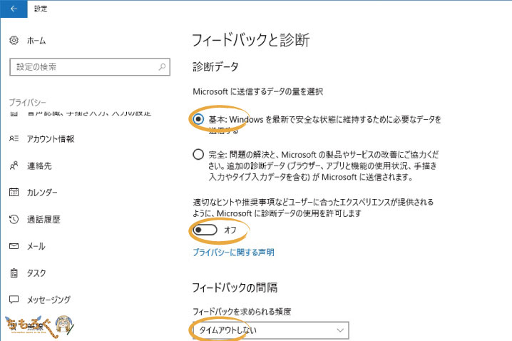The width and height of the screenshot is (512, 341).
Task: Click the タスク clipboard icon
Action: point(14,273)
